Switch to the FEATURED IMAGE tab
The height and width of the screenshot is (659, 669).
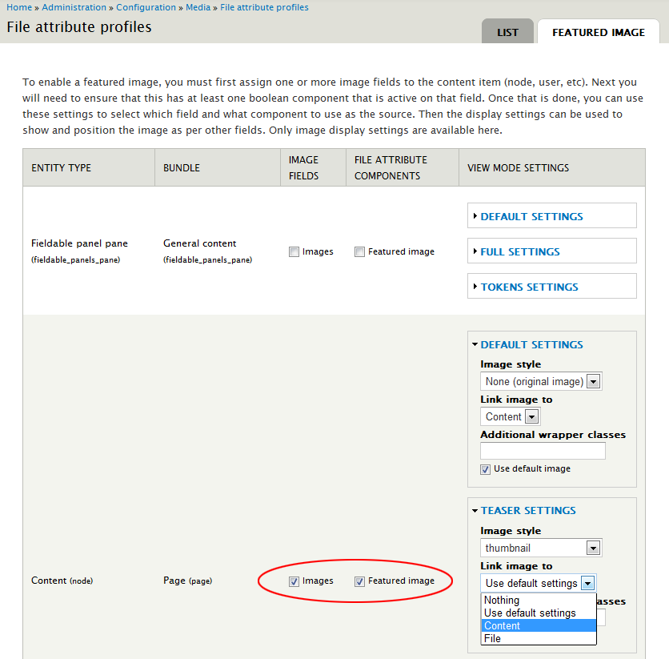click(x=598, y=32)
